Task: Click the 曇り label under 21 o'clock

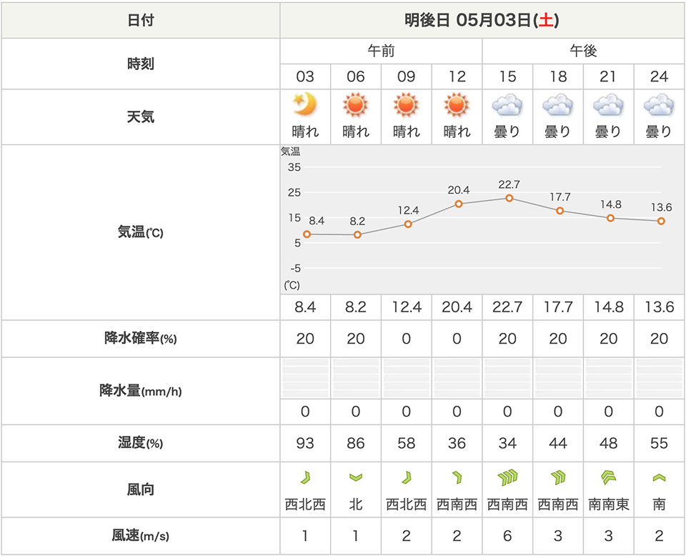Action: 609,131
